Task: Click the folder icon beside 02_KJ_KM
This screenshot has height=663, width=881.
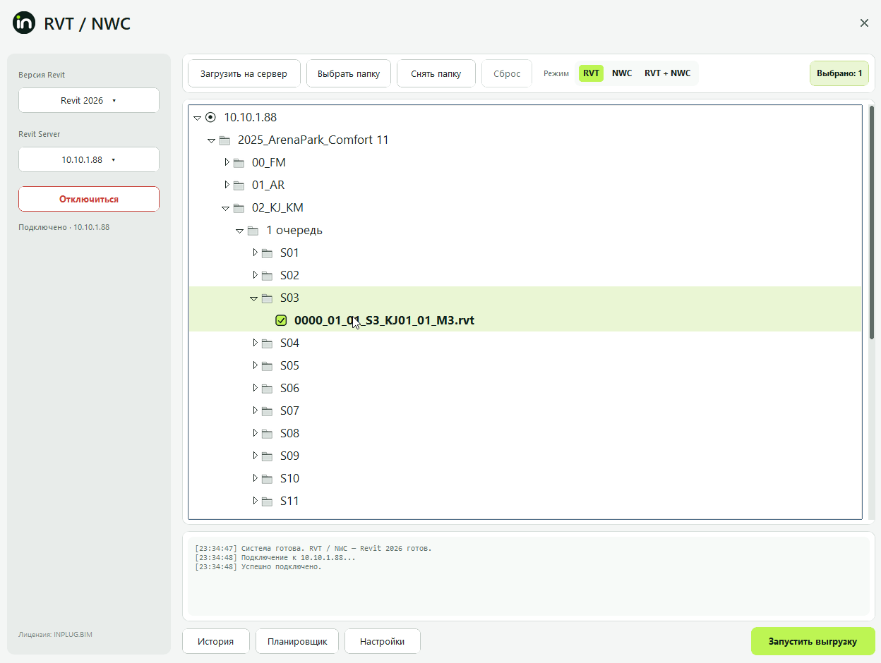Action: click(239, 208)
